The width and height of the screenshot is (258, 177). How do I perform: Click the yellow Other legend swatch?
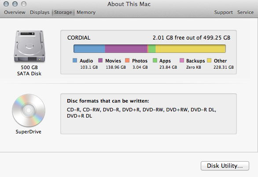[x=209, y=60]
